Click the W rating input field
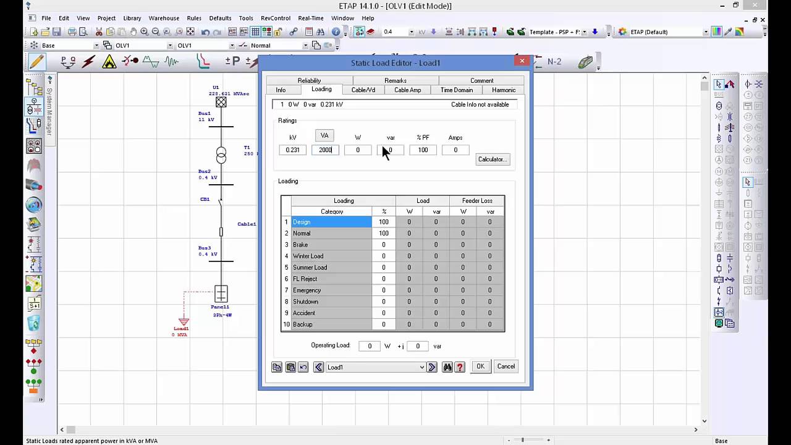This screenshot has width=791, height=445. (x=358, y=150)
